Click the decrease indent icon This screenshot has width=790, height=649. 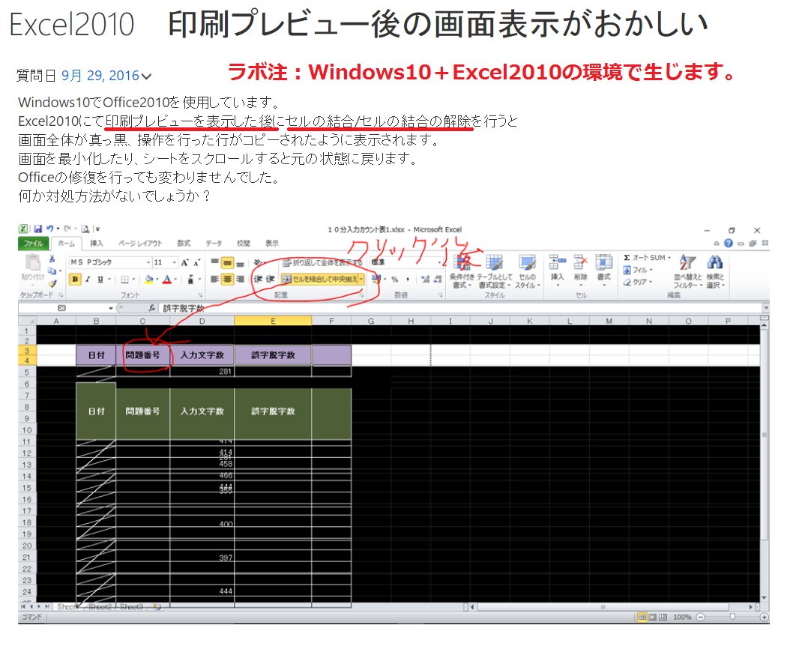coord(259,279)
